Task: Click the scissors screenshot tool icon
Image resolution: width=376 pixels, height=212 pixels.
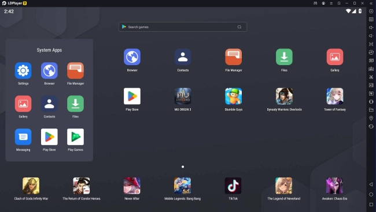Action: tap(371, 77)
